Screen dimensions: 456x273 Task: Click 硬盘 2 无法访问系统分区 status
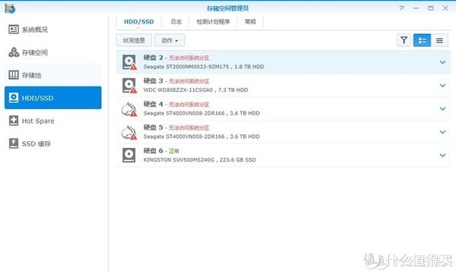[x=189, y=58]
